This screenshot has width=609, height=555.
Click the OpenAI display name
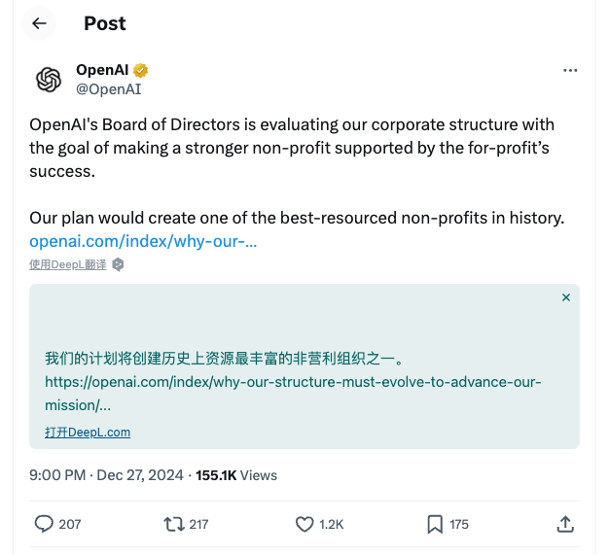tap(102, 70)
